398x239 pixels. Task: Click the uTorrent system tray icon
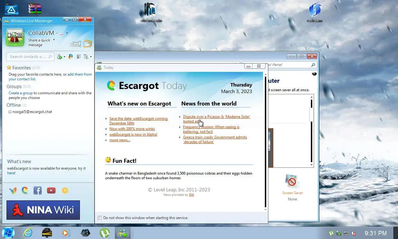(x=331, y=233)
